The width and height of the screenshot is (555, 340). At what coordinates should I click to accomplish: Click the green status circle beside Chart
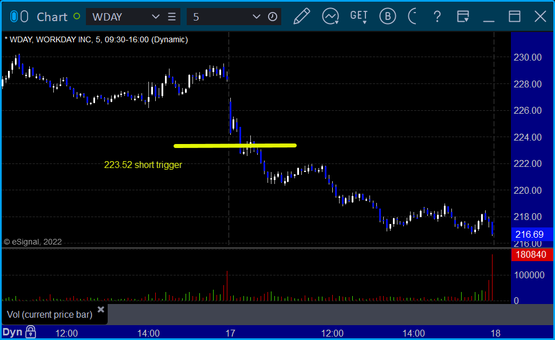click(x=77, y=16)
